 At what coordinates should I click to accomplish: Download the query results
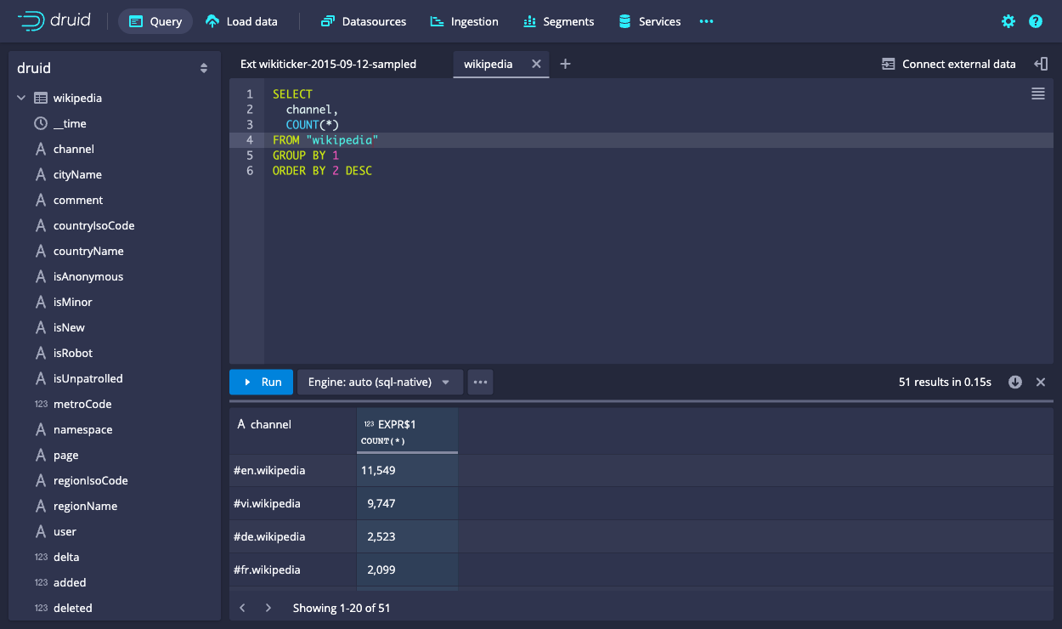pos(1015,382)
